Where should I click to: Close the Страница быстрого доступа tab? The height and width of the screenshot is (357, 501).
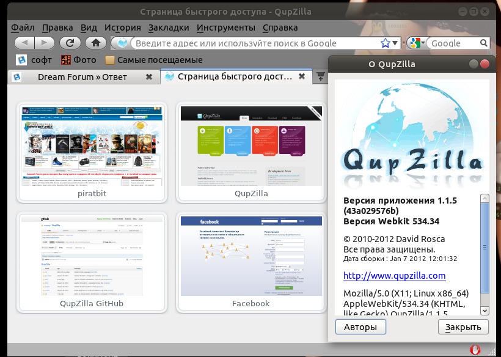(x=302, y=76)
